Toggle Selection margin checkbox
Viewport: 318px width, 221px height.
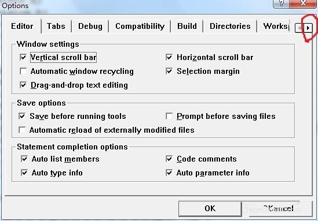pyautogui.click(x=169, y=71)
